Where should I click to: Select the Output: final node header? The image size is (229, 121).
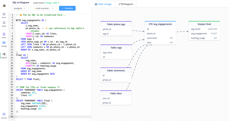tap(204, 24)
